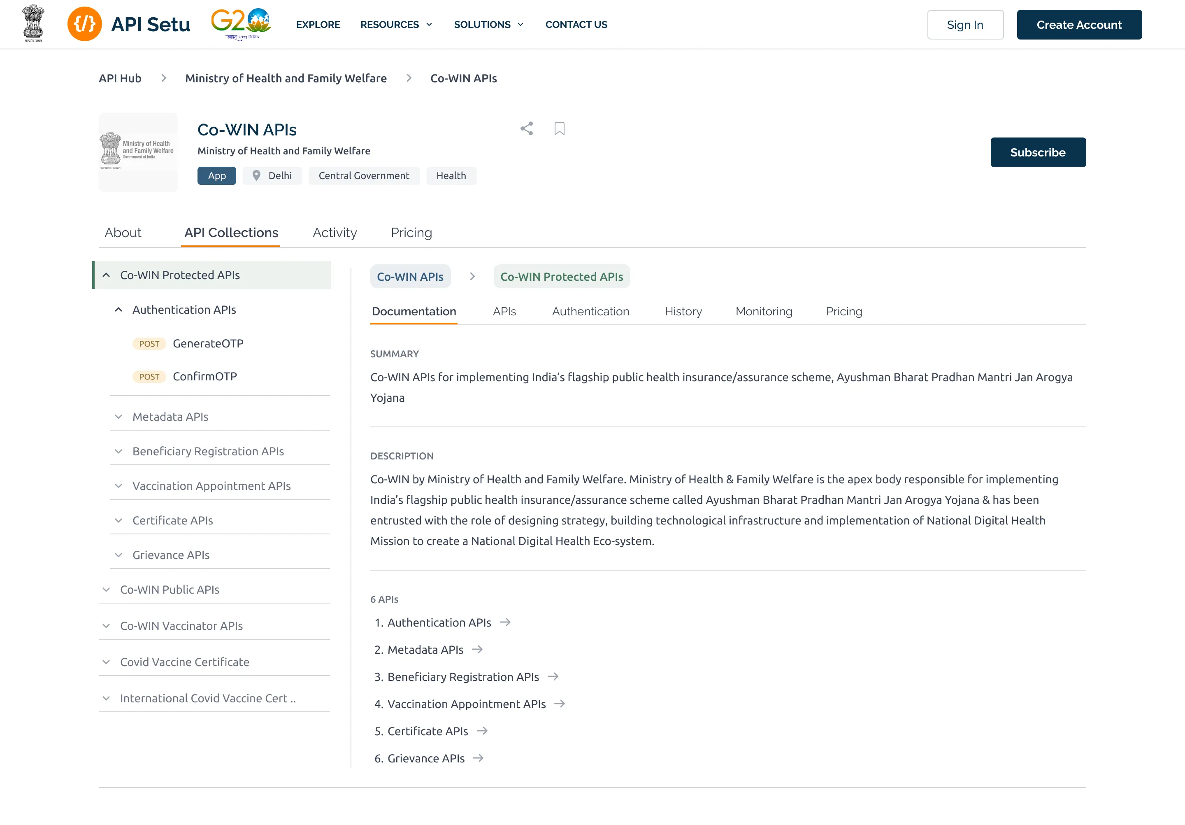
Task: Switch to the Activity tab
Action: 335,233
